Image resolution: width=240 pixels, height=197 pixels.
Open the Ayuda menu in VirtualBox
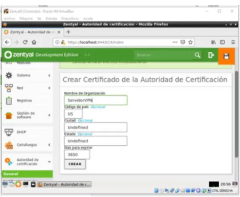coord(88,19)
